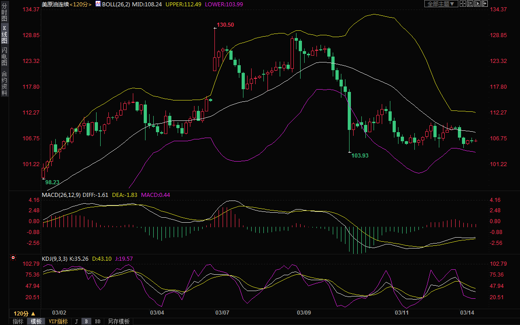Open the 合约资料 side tab
The image size is (520, 325).
[x=4, y=83]
